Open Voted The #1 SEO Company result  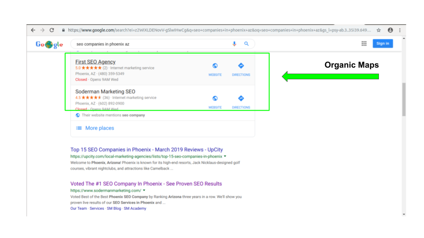coord(146,184)
